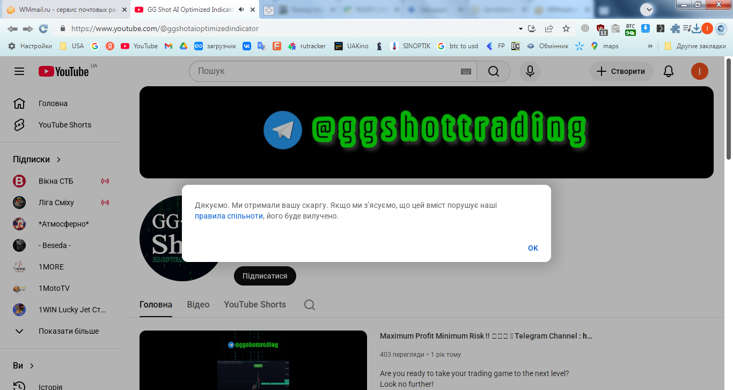Click OK in the report confirmation dialog
This screenshot has width=733, height=390.
click(x=533, y=248)
